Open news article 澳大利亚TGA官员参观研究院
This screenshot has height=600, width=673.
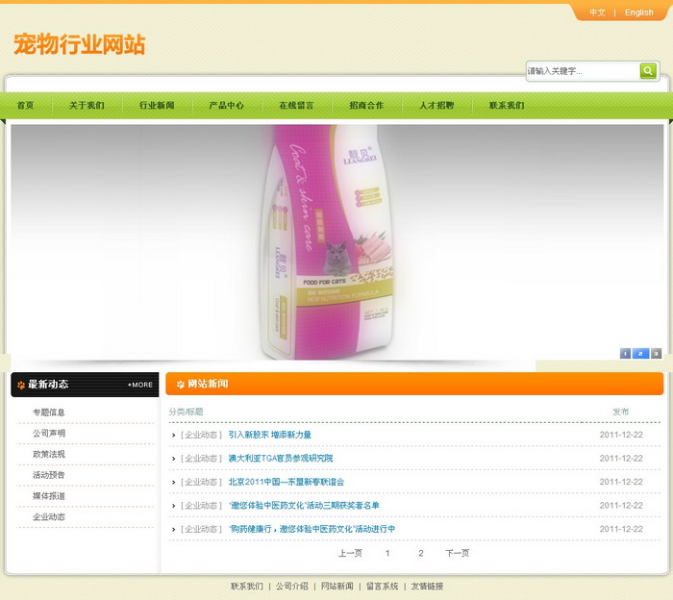pyautogui.click(x=281, y=459)
